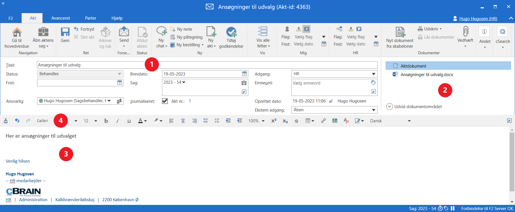Click Åbn aktens sag button
The height and width of the screenshot is (212, 515).
43,37
